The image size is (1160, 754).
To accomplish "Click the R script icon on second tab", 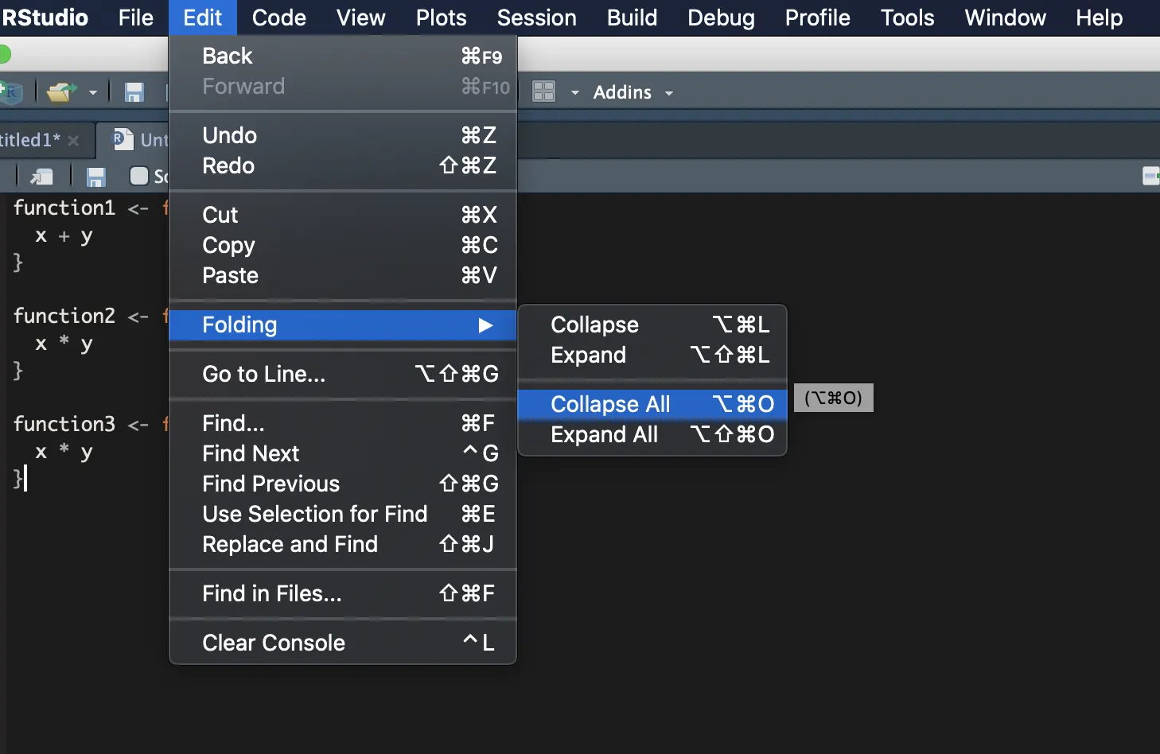I will pos(123,139).
